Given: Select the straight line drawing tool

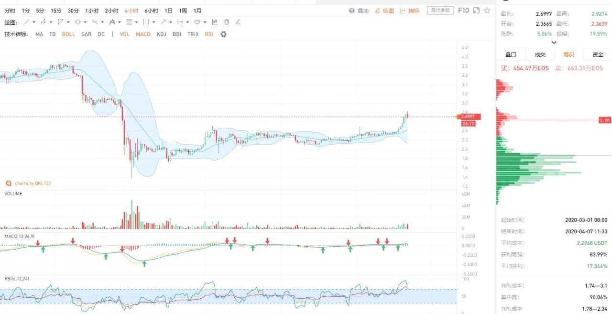Looking at the screenshot, I should coord(27,22).
